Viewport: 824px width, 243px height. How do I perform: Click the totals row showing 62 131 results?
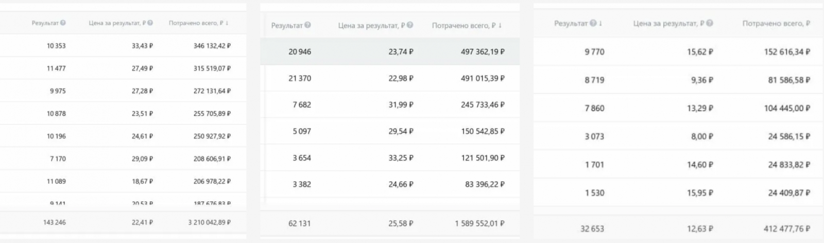pos(390,223)
